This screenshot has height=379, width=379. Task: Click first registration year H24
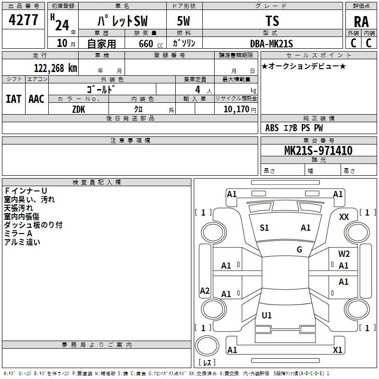60,23
